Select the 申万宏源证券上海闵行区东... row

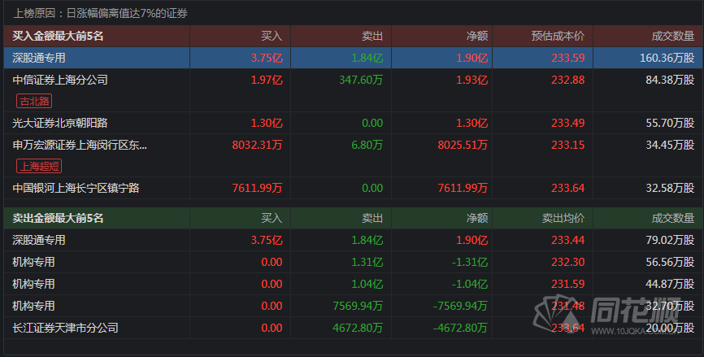coord(80,145)
